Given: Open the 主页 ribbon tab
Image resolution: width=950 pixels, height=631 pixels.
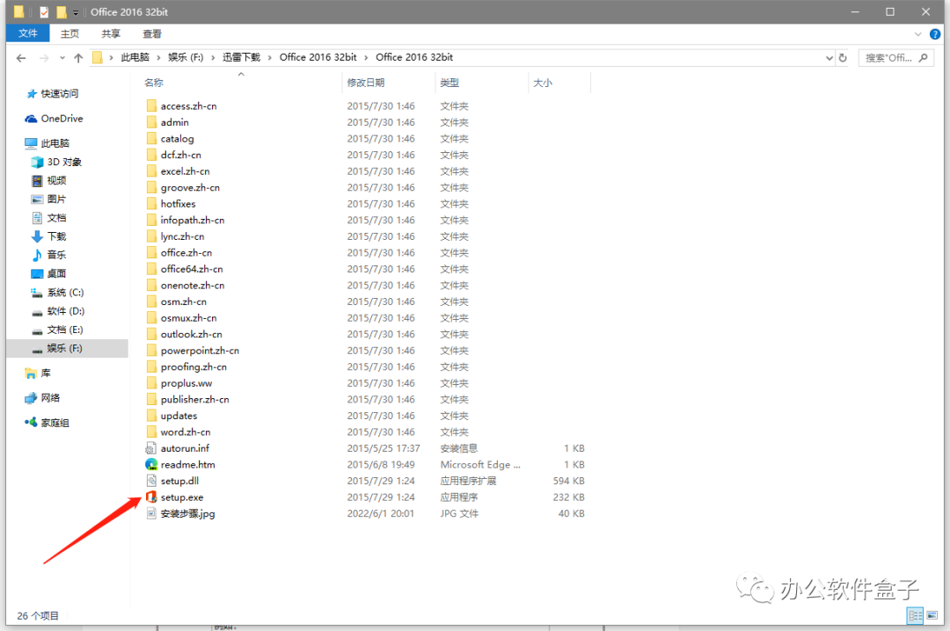Looking at the screenshot, I should click(x=69, y=34).
